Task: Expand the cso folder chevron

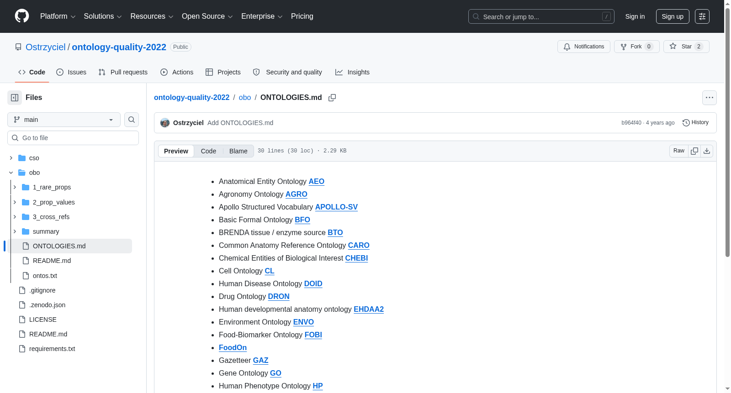Action: (x=11, y=158)
